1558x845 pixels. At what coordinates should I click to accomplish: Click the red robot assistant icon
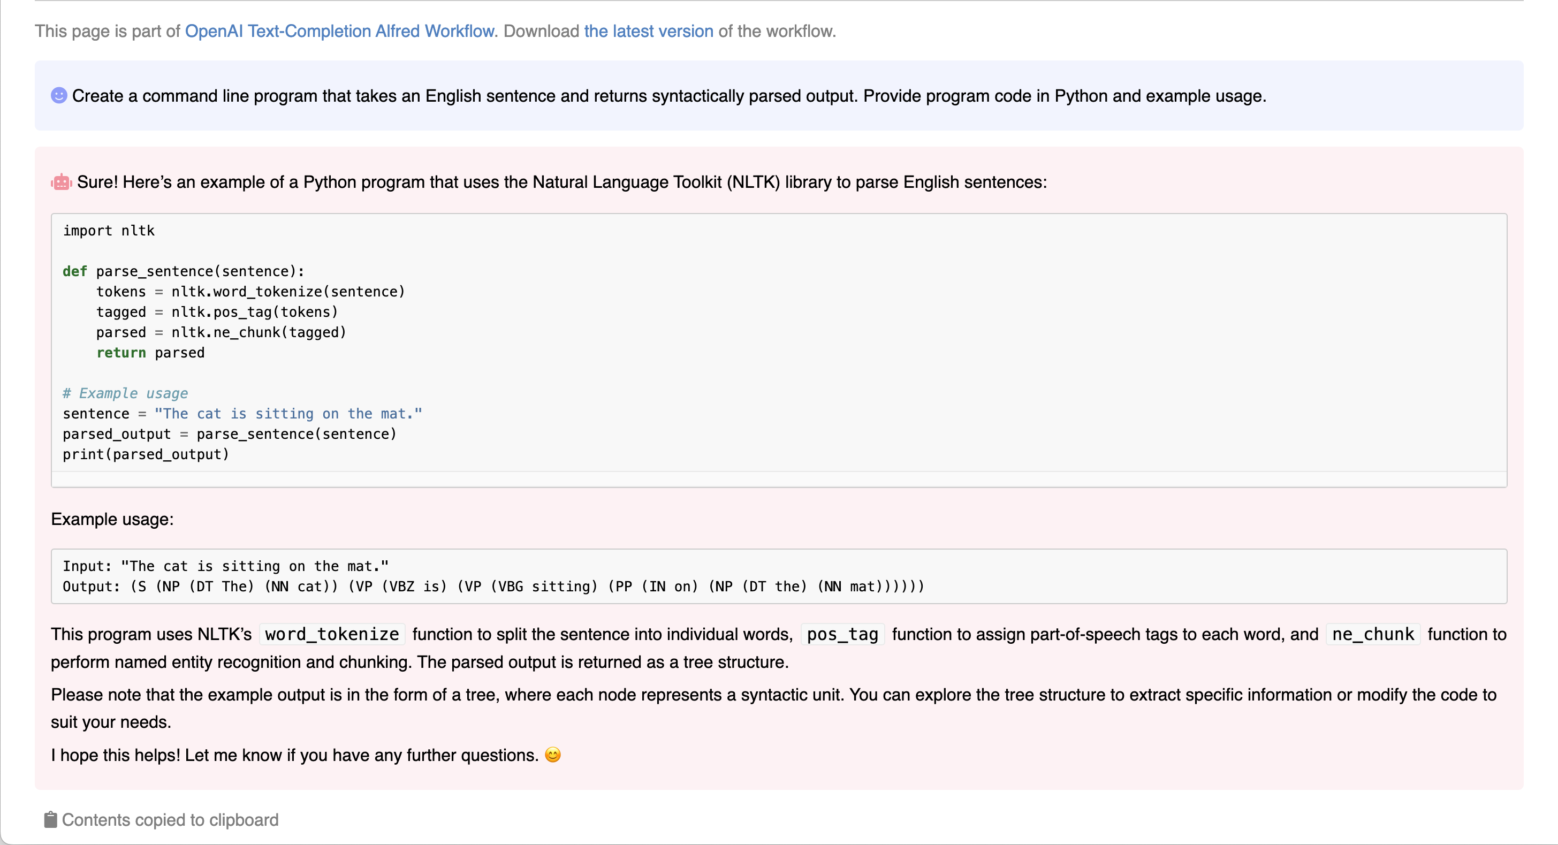(61, 182)
